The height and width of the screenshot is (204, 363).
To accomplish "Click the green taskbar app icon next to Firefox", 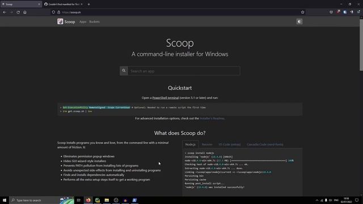I will [98, 200].
